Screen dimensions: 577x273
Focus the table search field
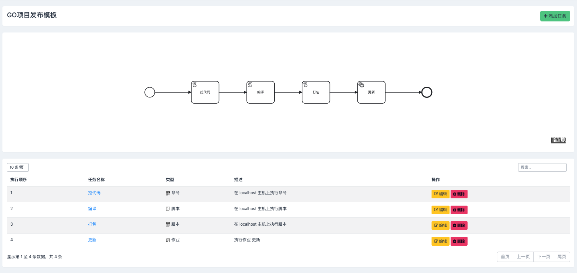pos(542,168)
